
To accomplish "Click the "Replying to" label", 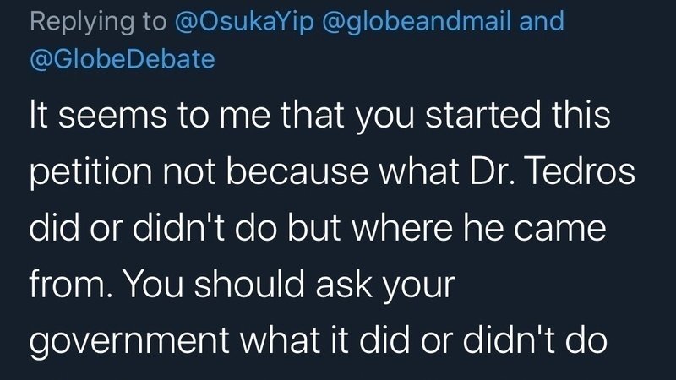I will pos(97,21).
